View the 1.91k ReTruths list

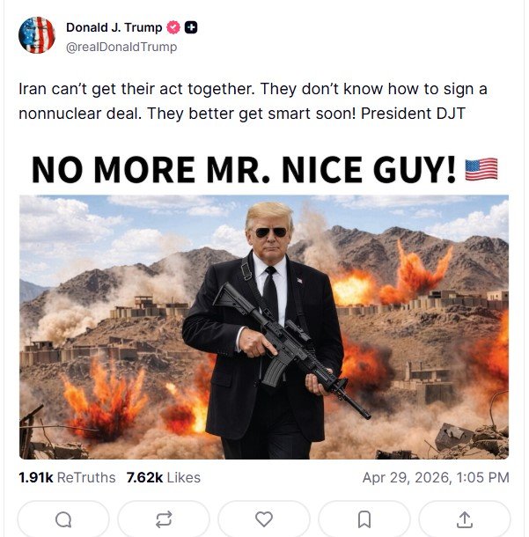(x=67, y=478)
